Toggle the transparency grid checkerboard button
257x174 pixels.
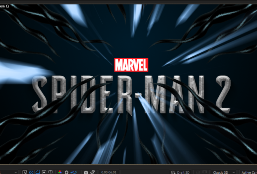[31, 172]
